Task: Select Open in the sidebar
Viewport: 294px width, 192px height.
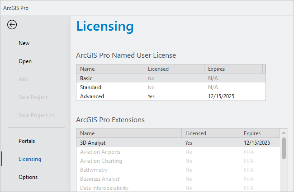Action: click(25, 61)
